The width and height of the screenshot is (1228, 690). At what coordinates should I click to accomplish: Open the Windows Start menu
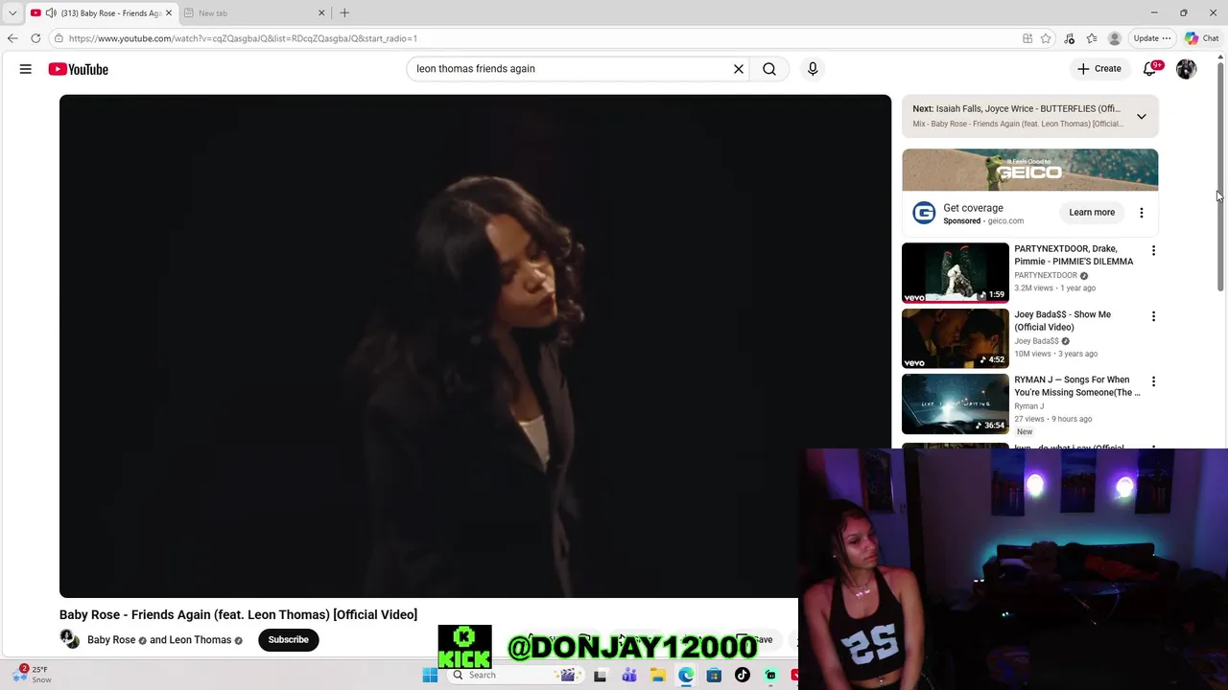point(430,675)
